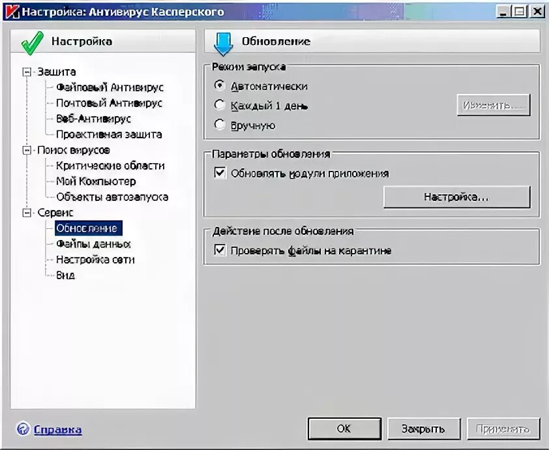Toggle Обновлять модули приложения checkbox
549x450 pixels.
[220, 173]
